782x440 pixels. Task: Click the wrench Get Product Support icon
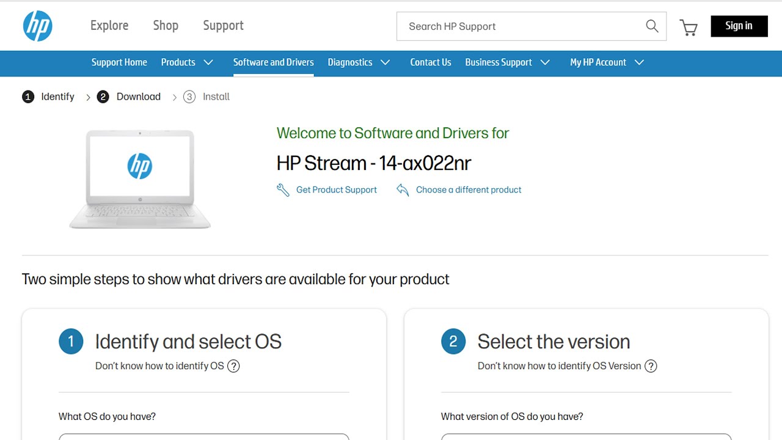283,190
